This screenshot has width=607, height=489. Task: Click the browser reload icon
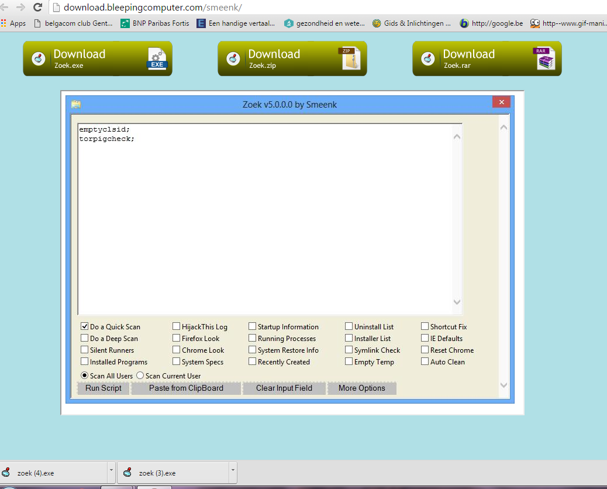(37, 7)
